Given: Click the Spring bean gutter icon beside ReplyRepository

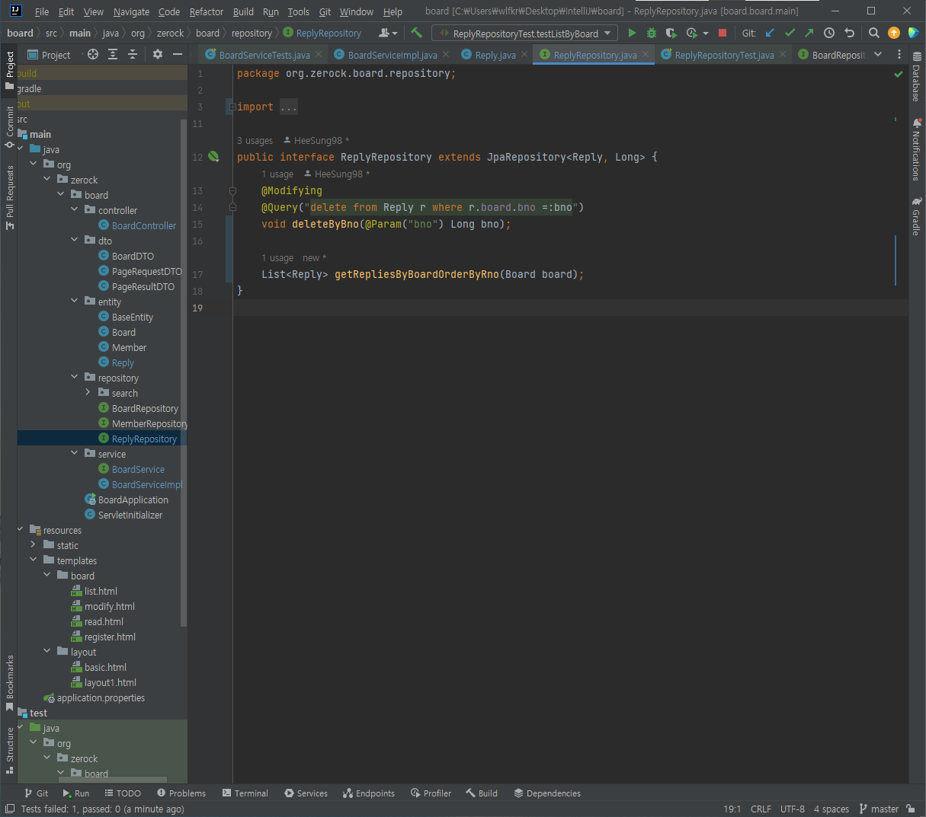Looking at the screenshot, I should pos(213,157).
